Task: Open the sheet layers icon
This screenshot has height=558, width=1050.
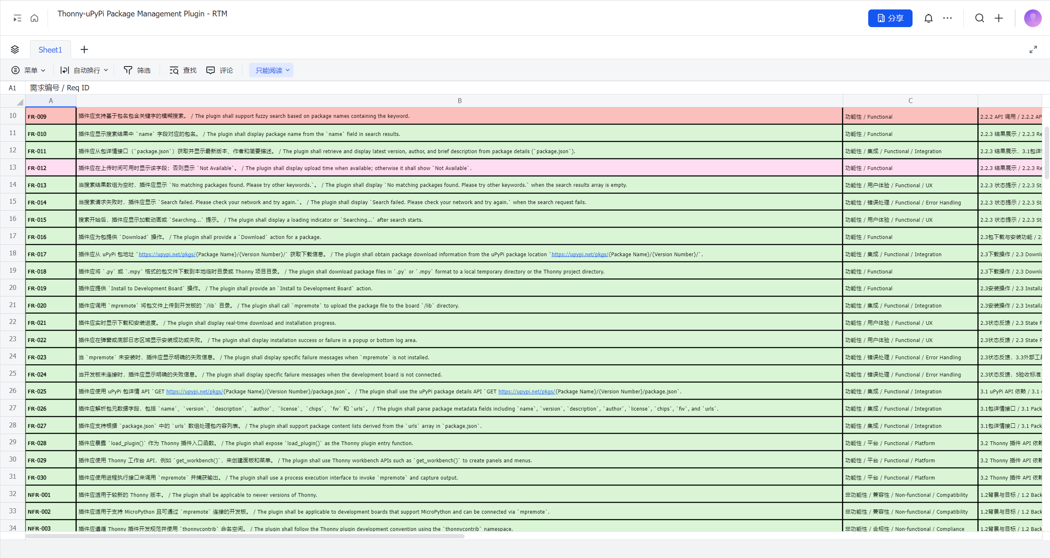Action: [15, 50]
